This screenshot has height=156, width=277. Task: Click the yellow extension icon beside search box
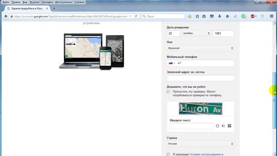click(190, 16)
